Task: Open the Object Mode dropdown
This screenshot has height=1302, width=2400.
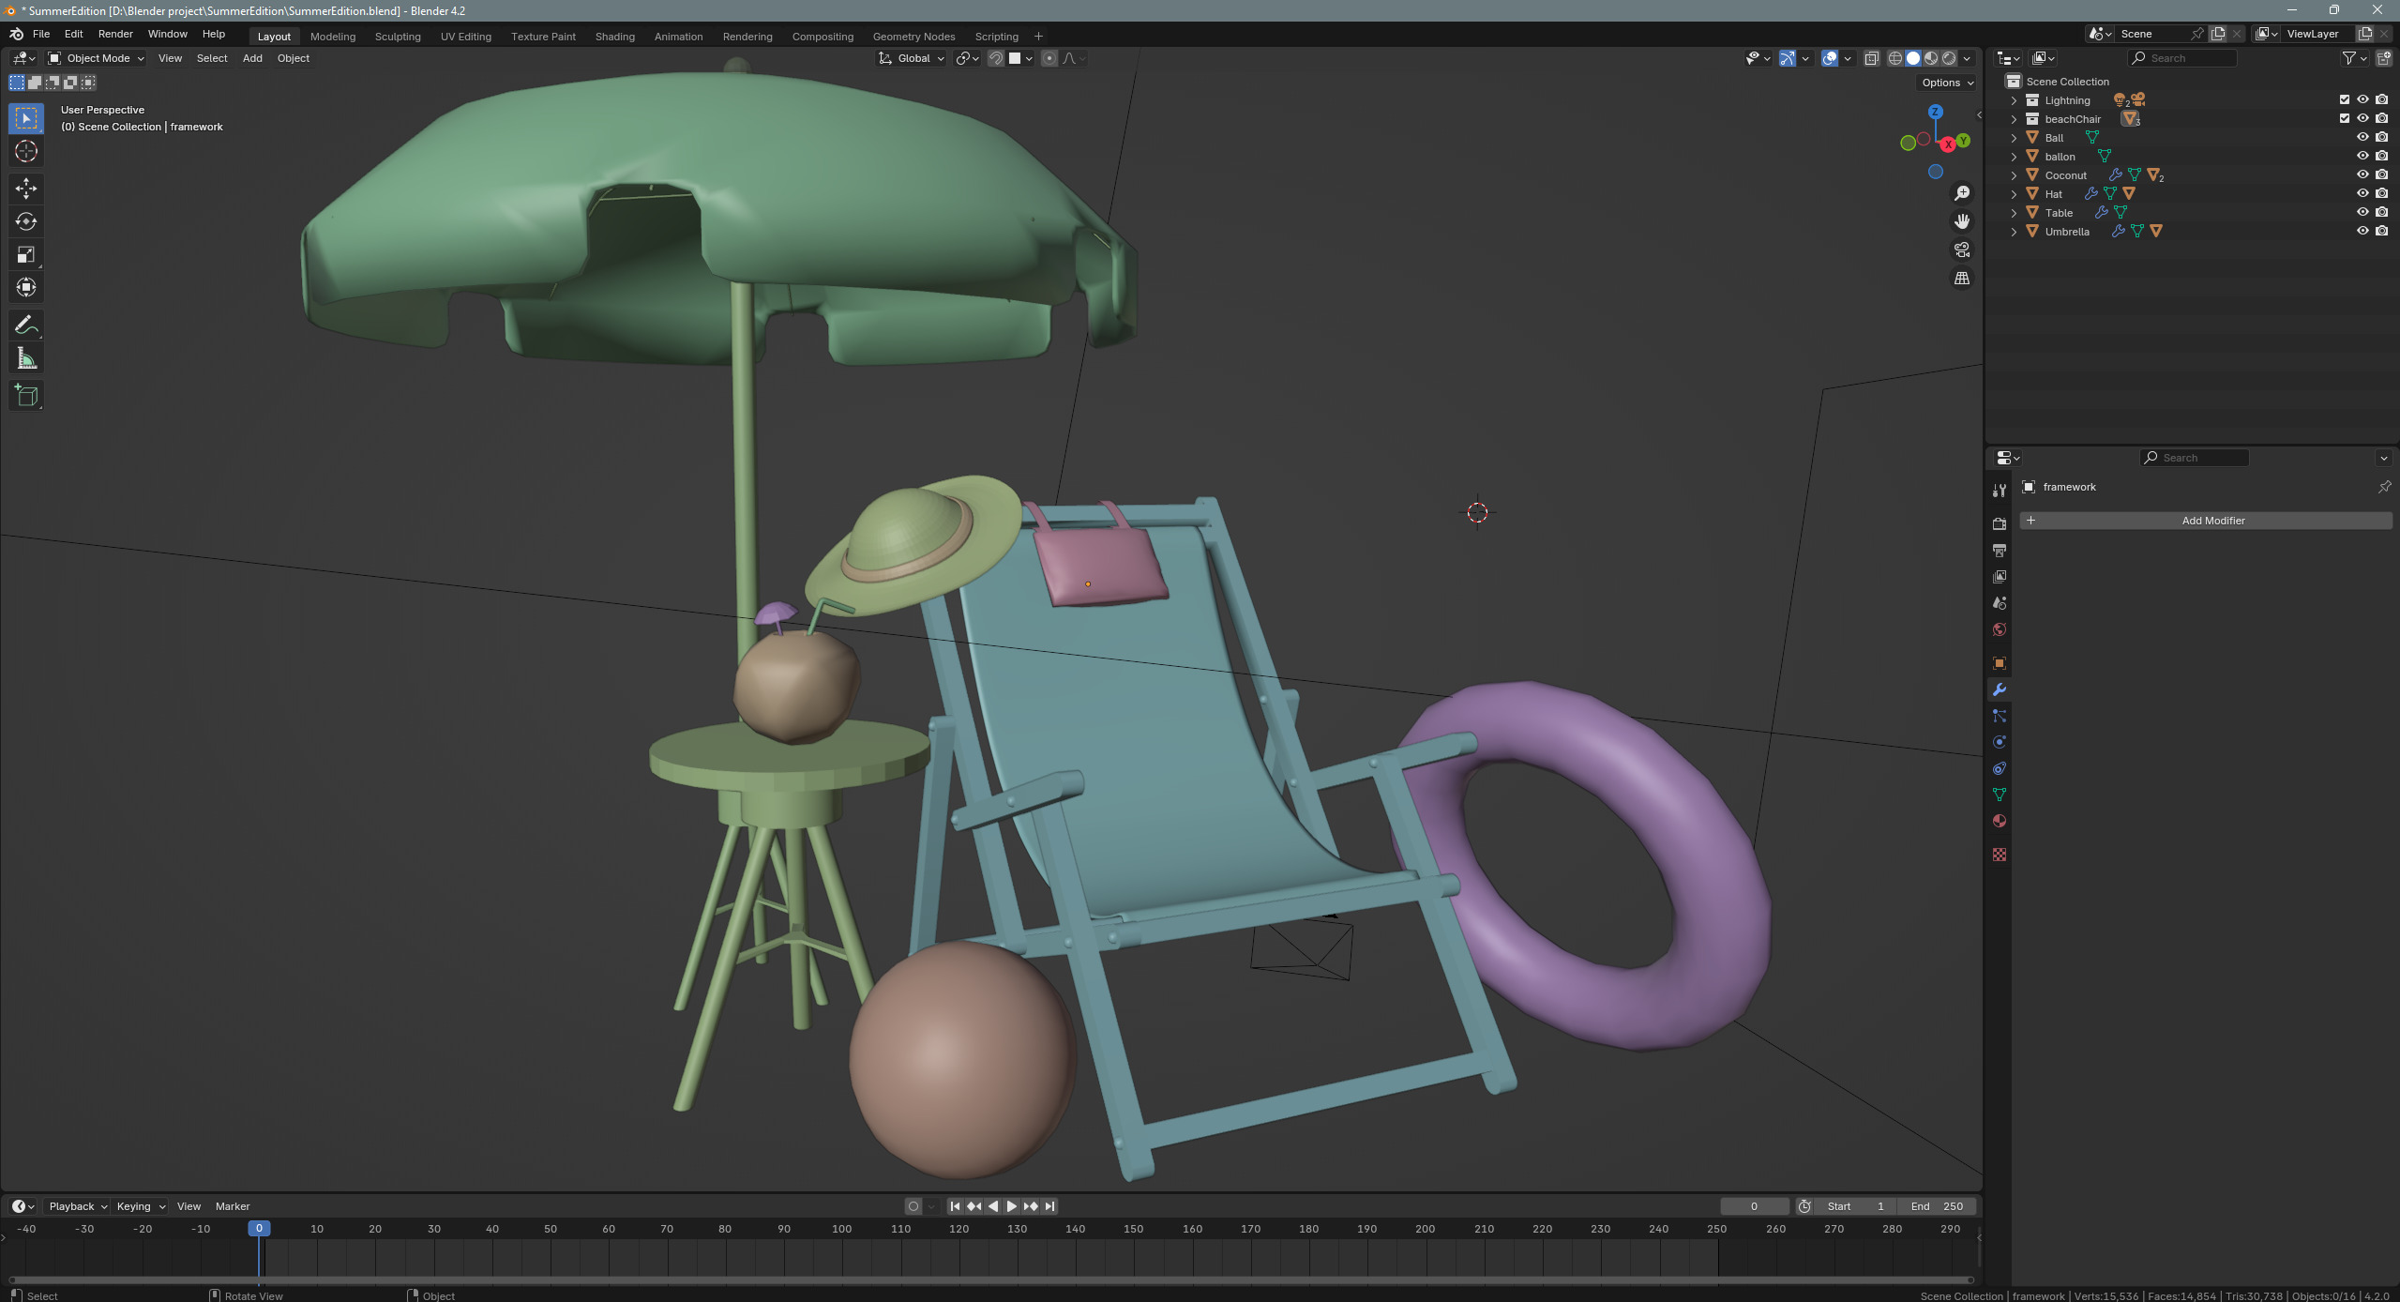Action: click(97, 58)
